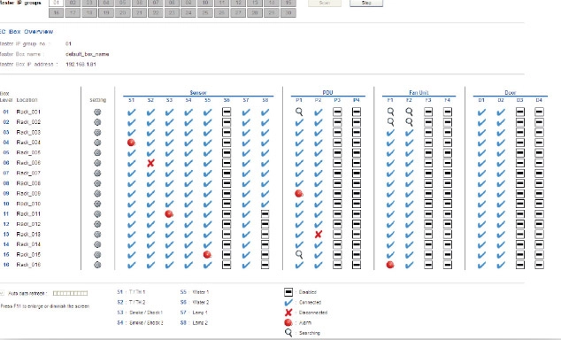Click the Door column group header
This screenshot has height=340, width=561.
[511, 93]
